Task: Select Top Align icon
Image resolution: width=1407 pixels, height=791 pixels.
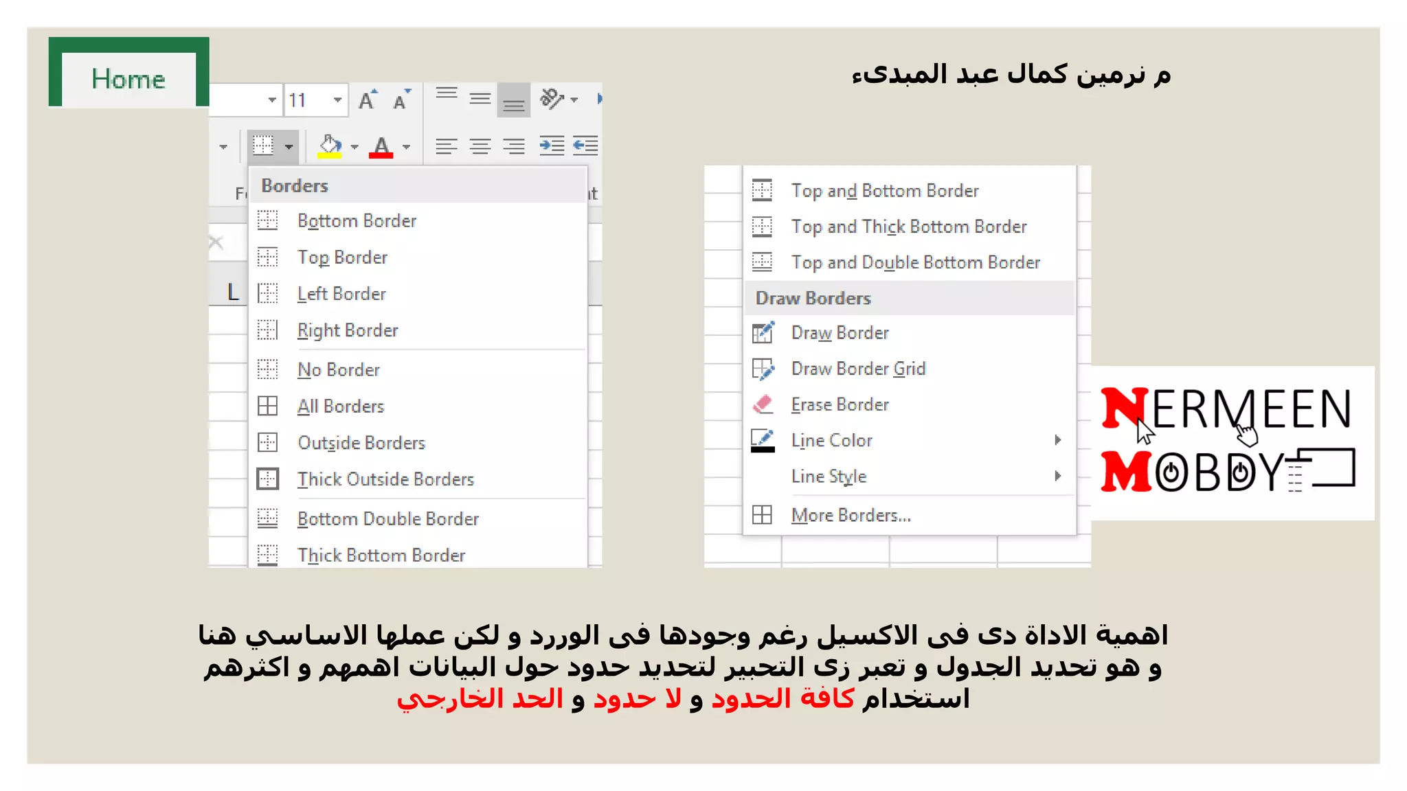Action: pos(447,94)
